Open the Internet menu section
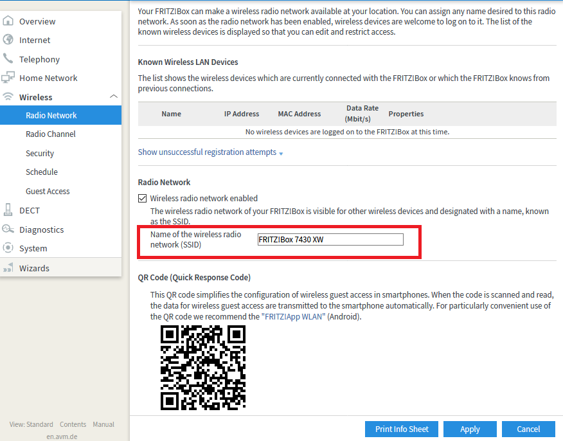 pyautogui.click(x=35, y=40)
